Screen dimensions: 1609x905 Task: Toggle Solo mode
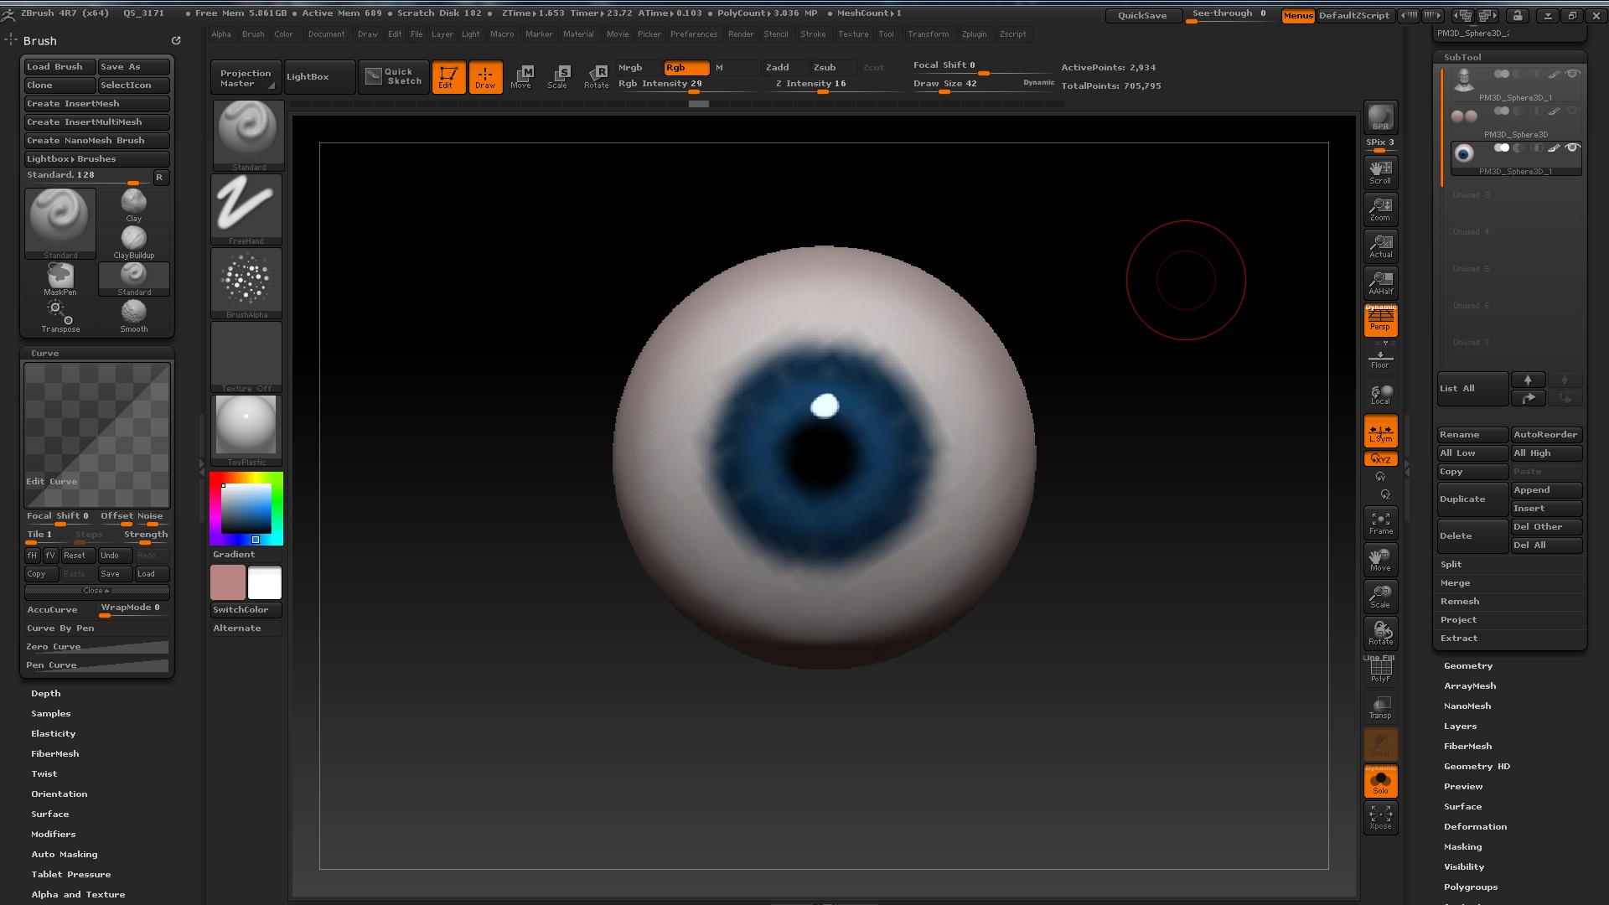tap(1380, 781)
